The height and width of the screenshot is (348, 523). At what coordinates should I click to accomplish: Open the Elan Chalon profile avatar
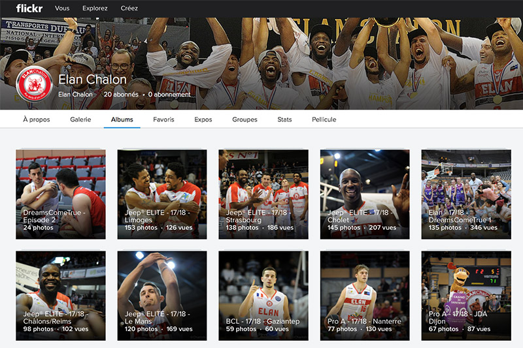pyautogui.click(x=35, y=84)
